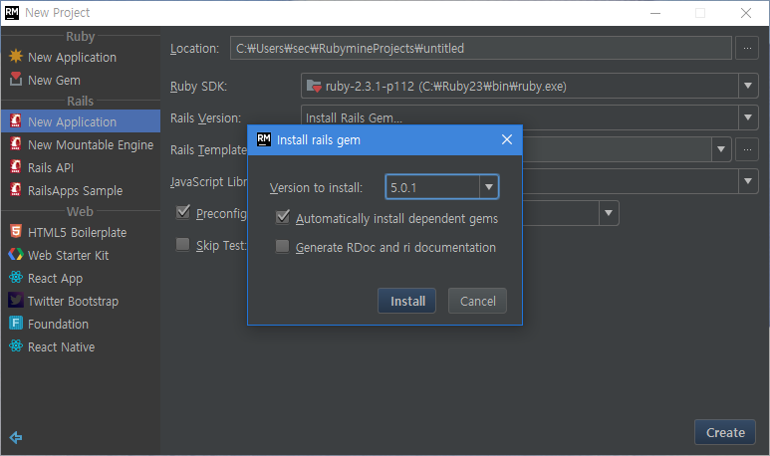Enable Generate RDoc and ri documentation

pos(282,246)
